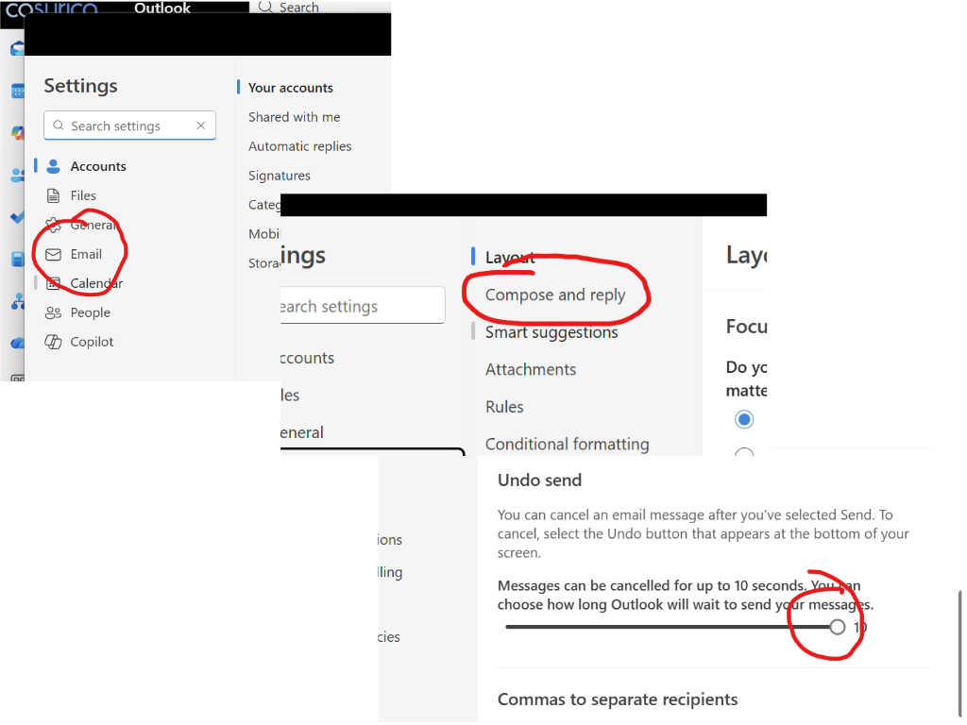Open the Signatures settings page
This screenshot has height=725, width=967.
pos(279,176)
